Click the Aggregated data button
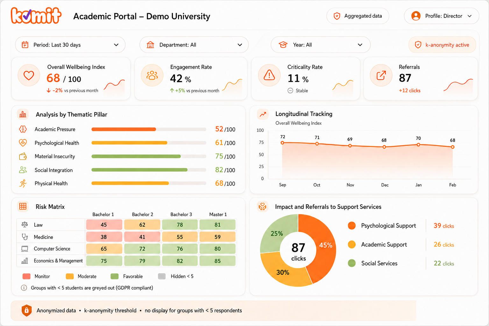This screenshot has width=489, height=326. tap(358, 16)
